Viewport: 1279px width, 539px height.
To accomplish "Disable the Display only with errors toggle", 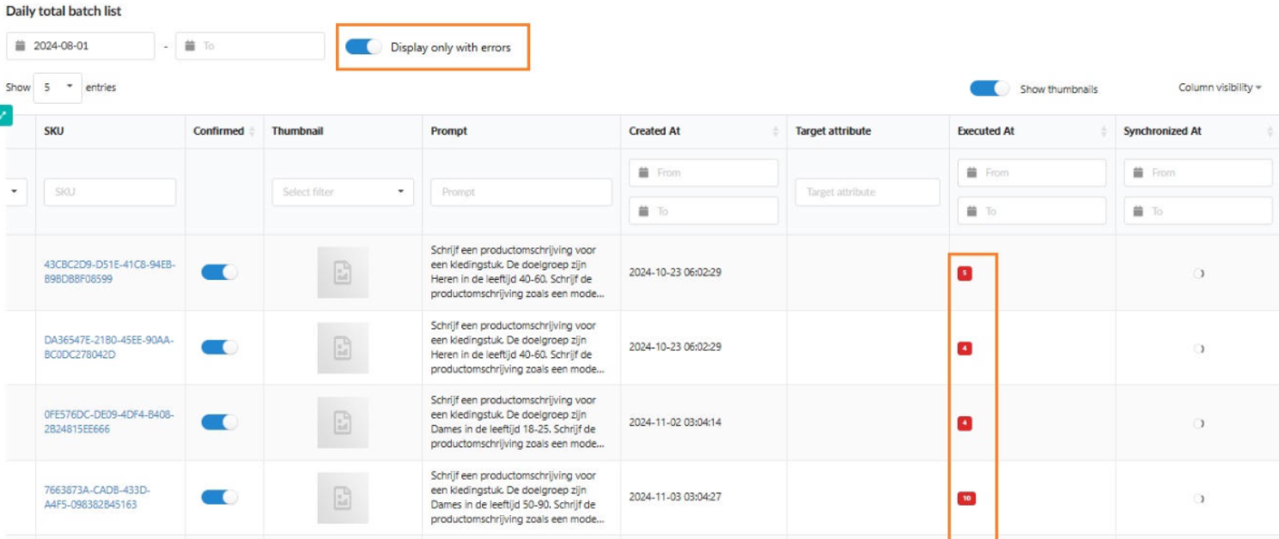I will [x=363, y=47].
